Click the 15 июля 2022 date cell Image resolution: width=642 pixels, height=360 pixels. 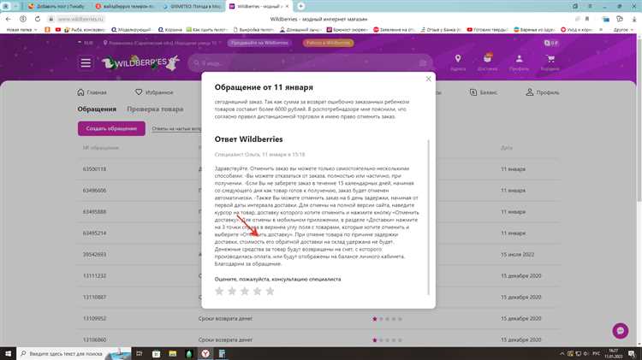tap(517, 254)
